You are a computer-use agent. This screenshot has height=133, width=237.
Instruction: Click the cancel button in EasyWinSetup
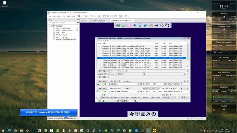click(x=183, y=97)
